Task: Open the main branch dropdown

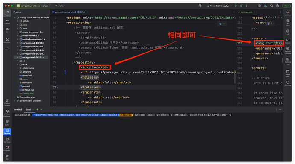Action: point(60,6)
